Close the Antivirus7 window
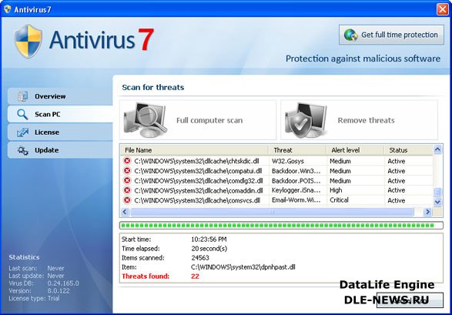Image resolution: width=452 pixels, height=315 pixels. pyautogui.click(x=443, y=9)
